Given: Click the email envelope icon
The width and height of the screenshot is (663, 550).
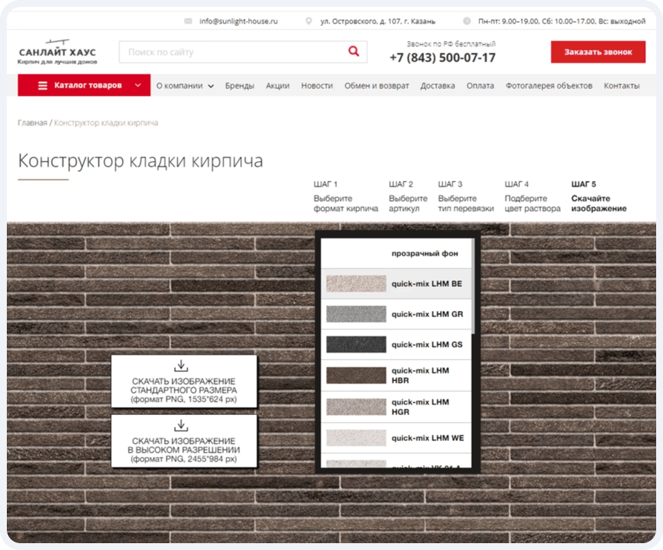Looking at the screenshot, I should pos(188,21).
